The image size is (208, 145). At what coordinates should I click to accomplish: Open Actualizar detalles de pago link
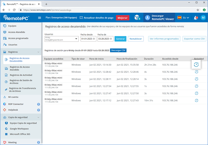click(96, 18)
